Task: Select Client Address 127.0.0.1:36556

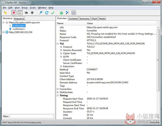Action: point(95,79)
